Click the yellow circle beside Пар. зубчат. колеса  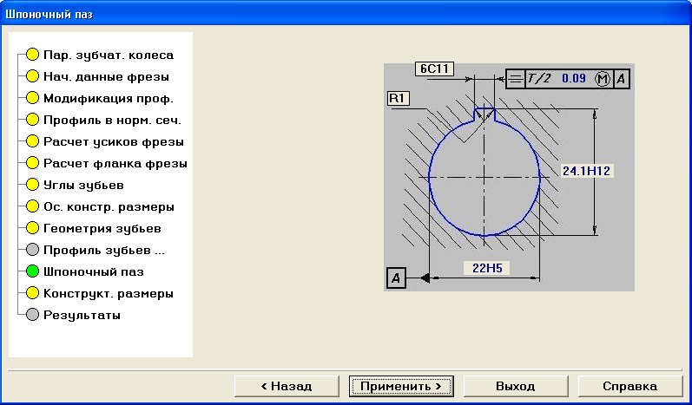(x=32, y=55)
